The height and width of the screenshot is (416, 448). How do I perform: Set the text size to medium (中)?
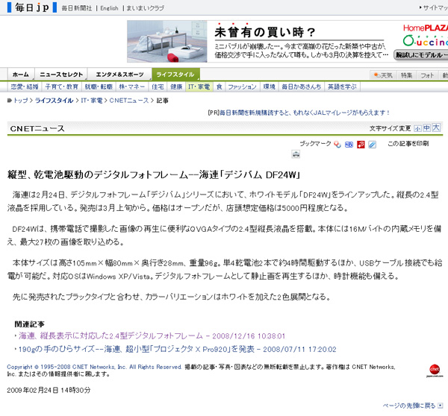pyautogui.click(x=427, y=127)
